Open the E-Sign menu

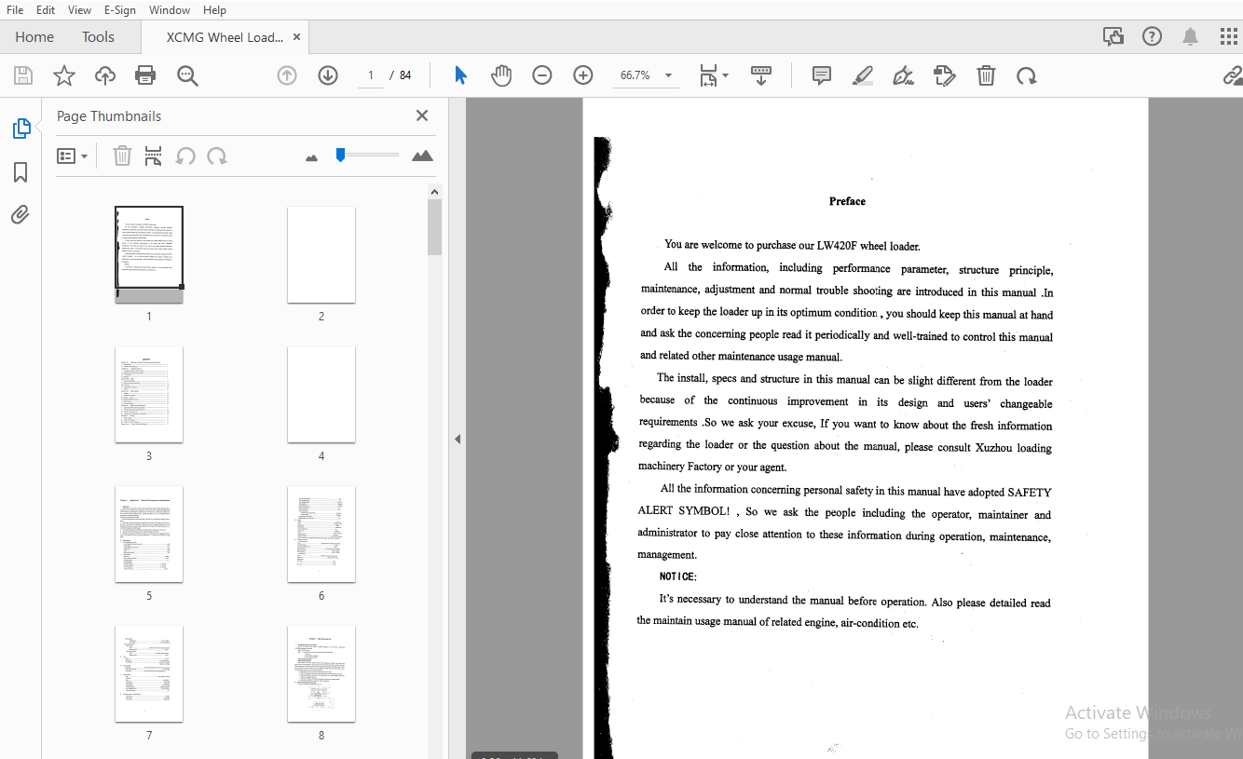120,9
